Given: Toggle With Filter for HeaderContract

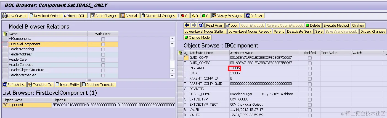Looking at the screenshot, I should tap(103, 65).
